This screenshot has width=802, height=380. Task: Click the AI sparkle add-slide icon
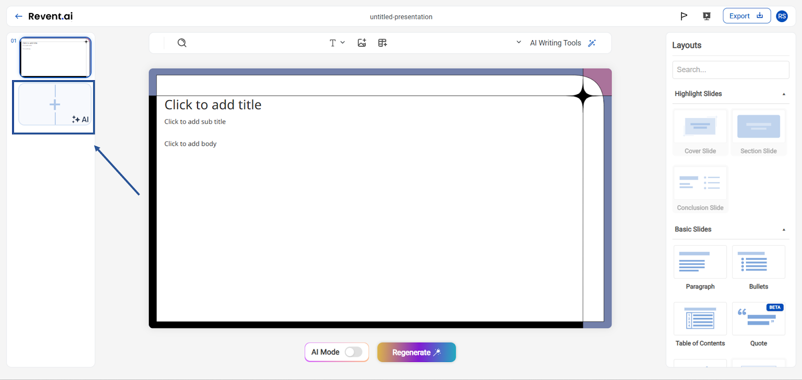[80, 119]
